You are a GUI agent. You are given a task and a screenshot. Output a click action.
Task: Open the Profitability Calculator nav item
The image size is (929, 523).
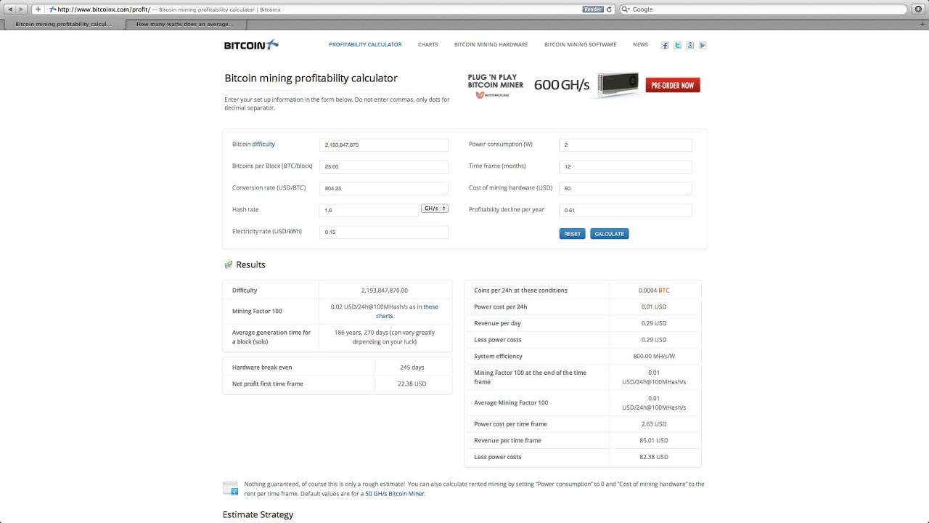[x=365, y=45]
